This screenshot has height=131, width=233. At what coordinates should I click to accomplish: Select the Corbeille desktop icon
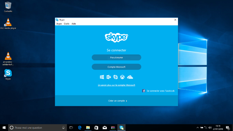[8, 7]
